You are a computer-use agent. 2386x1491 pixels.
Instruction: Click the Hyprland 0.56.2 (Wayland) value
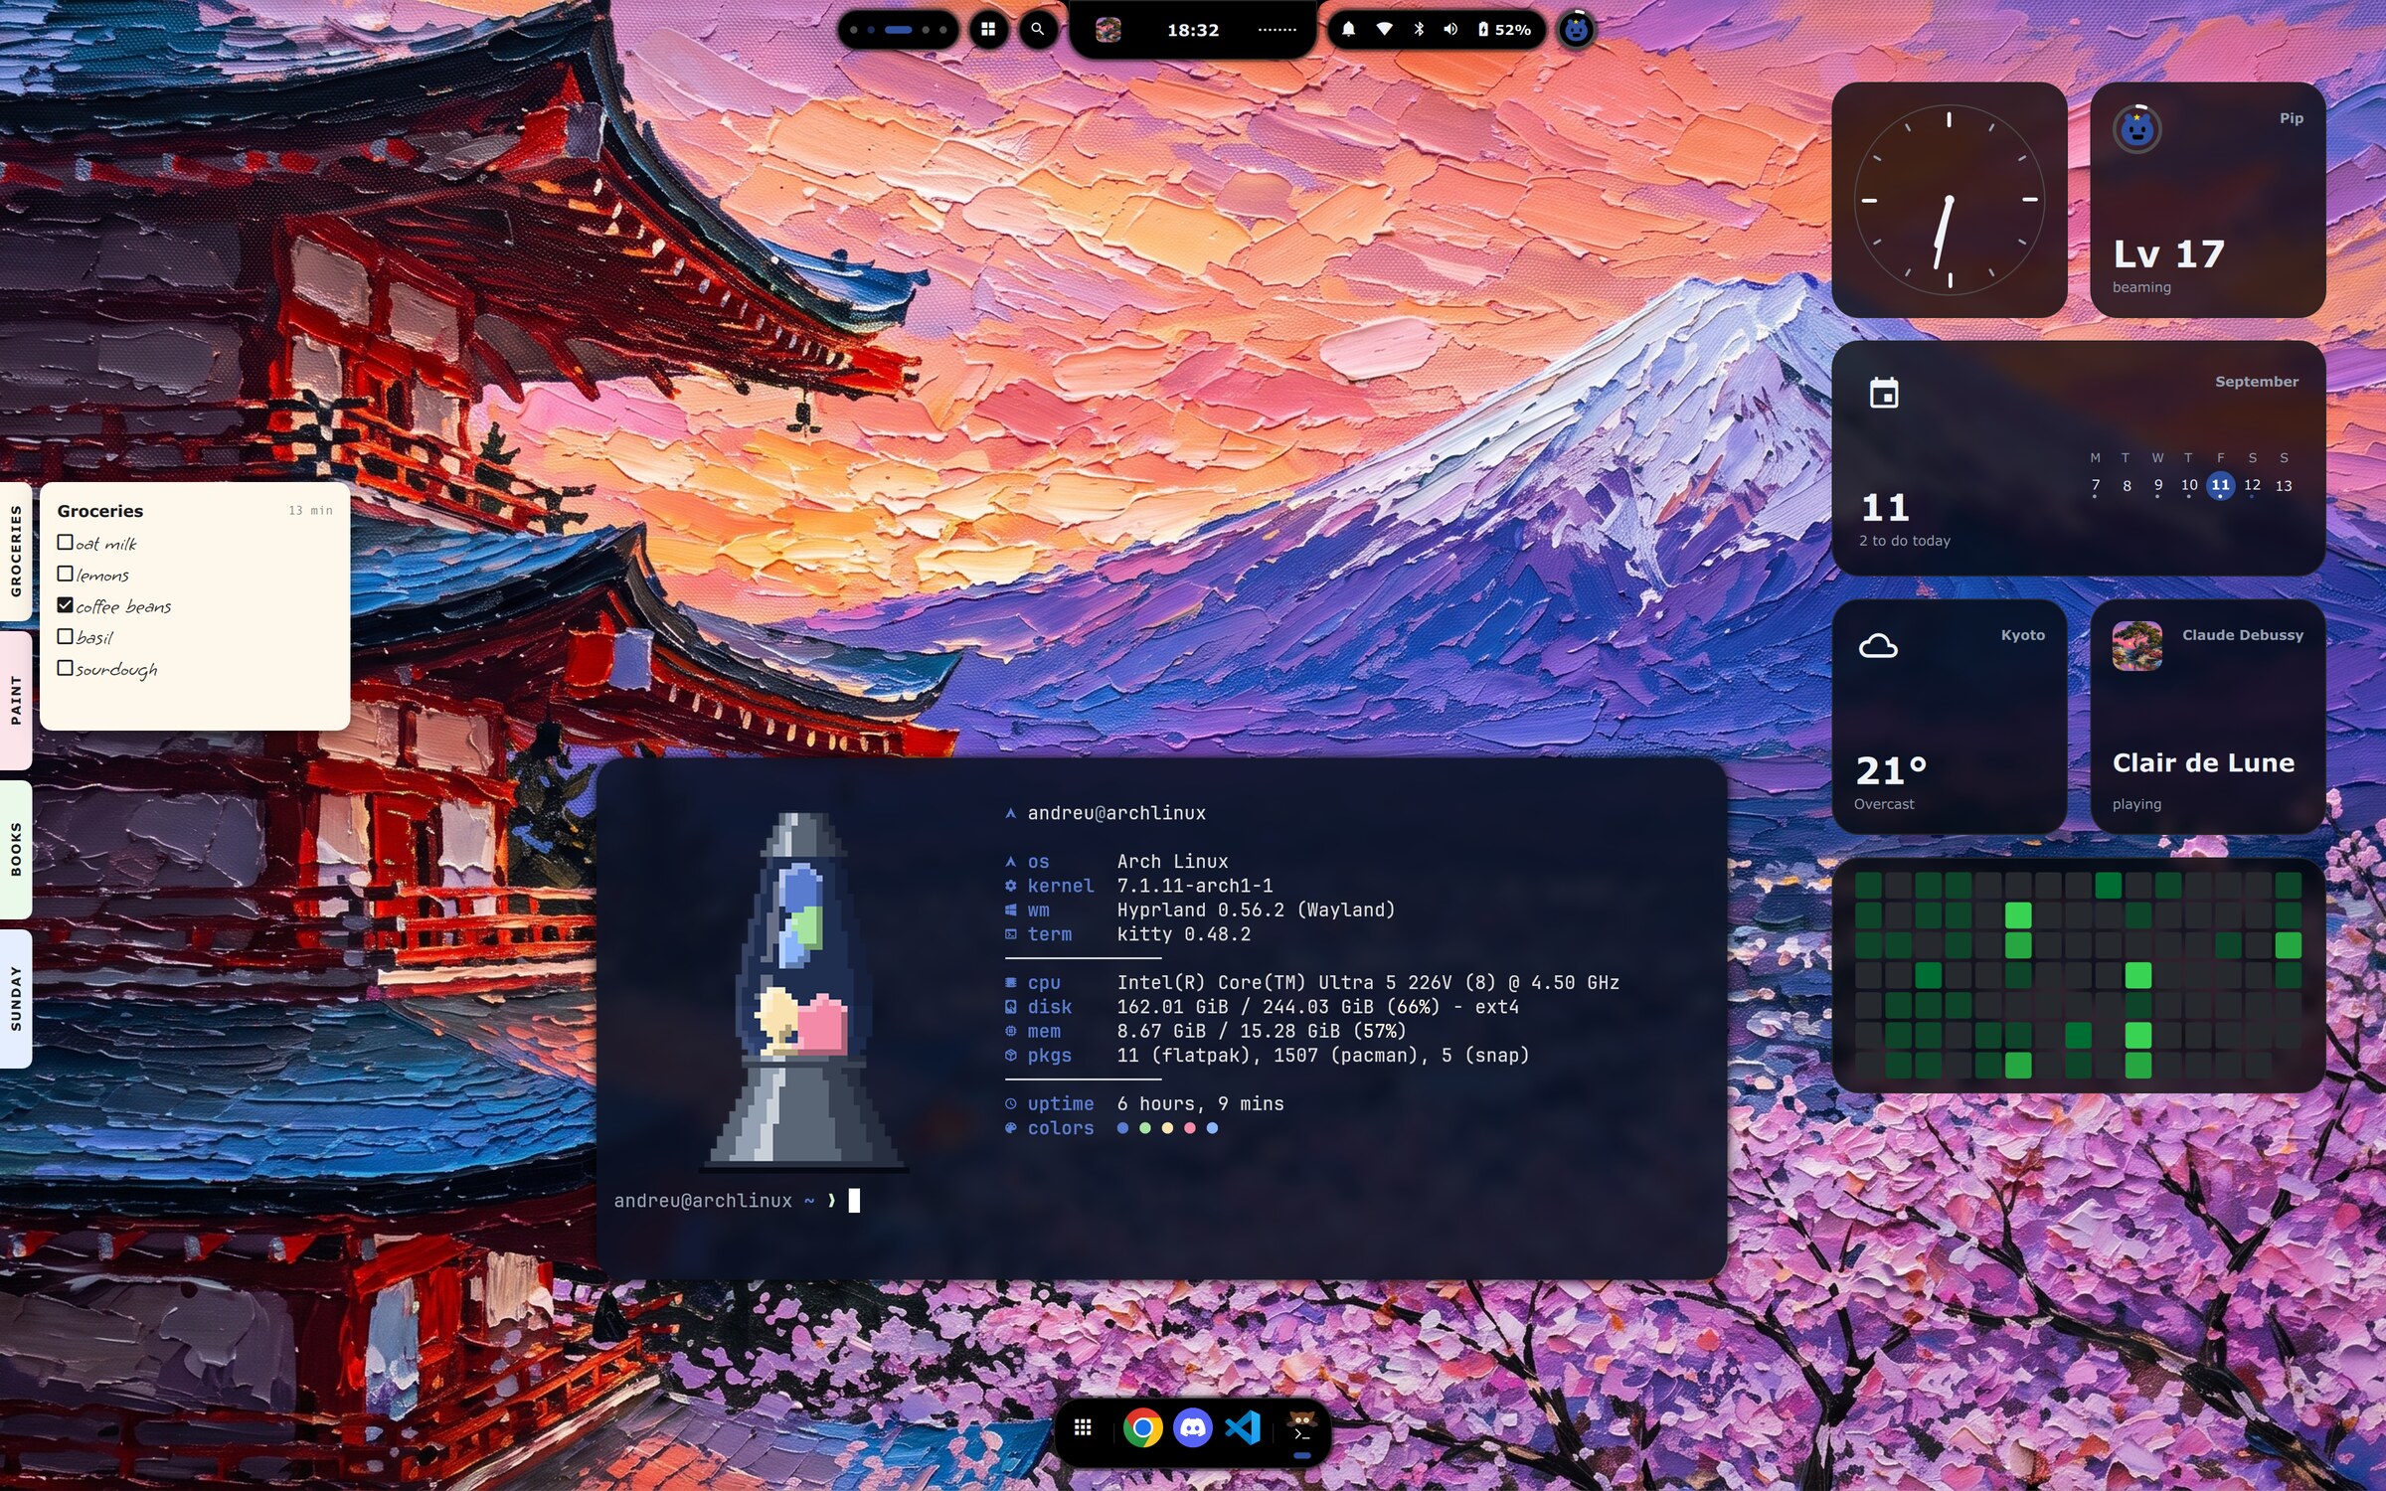(x=1256, y=911)
